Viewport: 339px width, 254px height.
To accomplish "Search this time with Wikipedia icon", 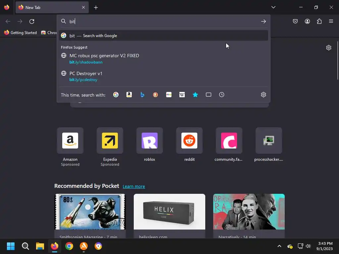I will (x=182, y=95).
